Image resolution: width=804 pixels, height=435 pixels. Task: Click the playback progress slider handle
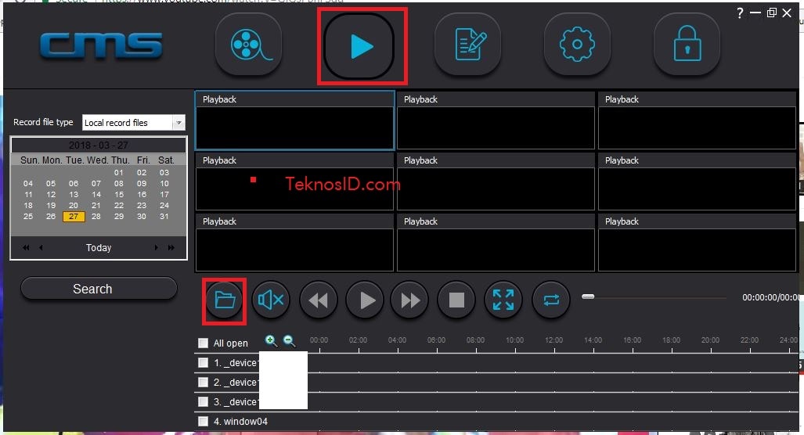coord(588,297)
